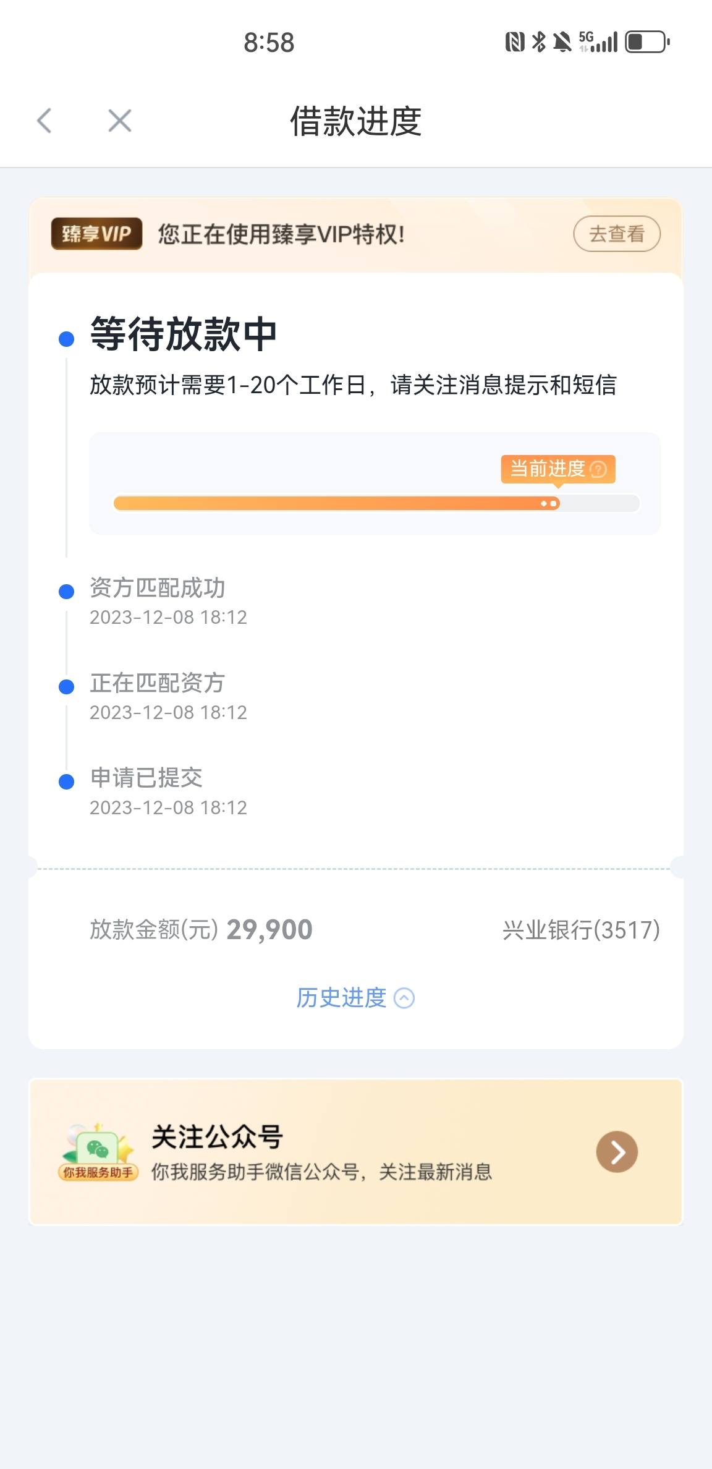Select the 申请已提交 timeline step

pos(146,778)
